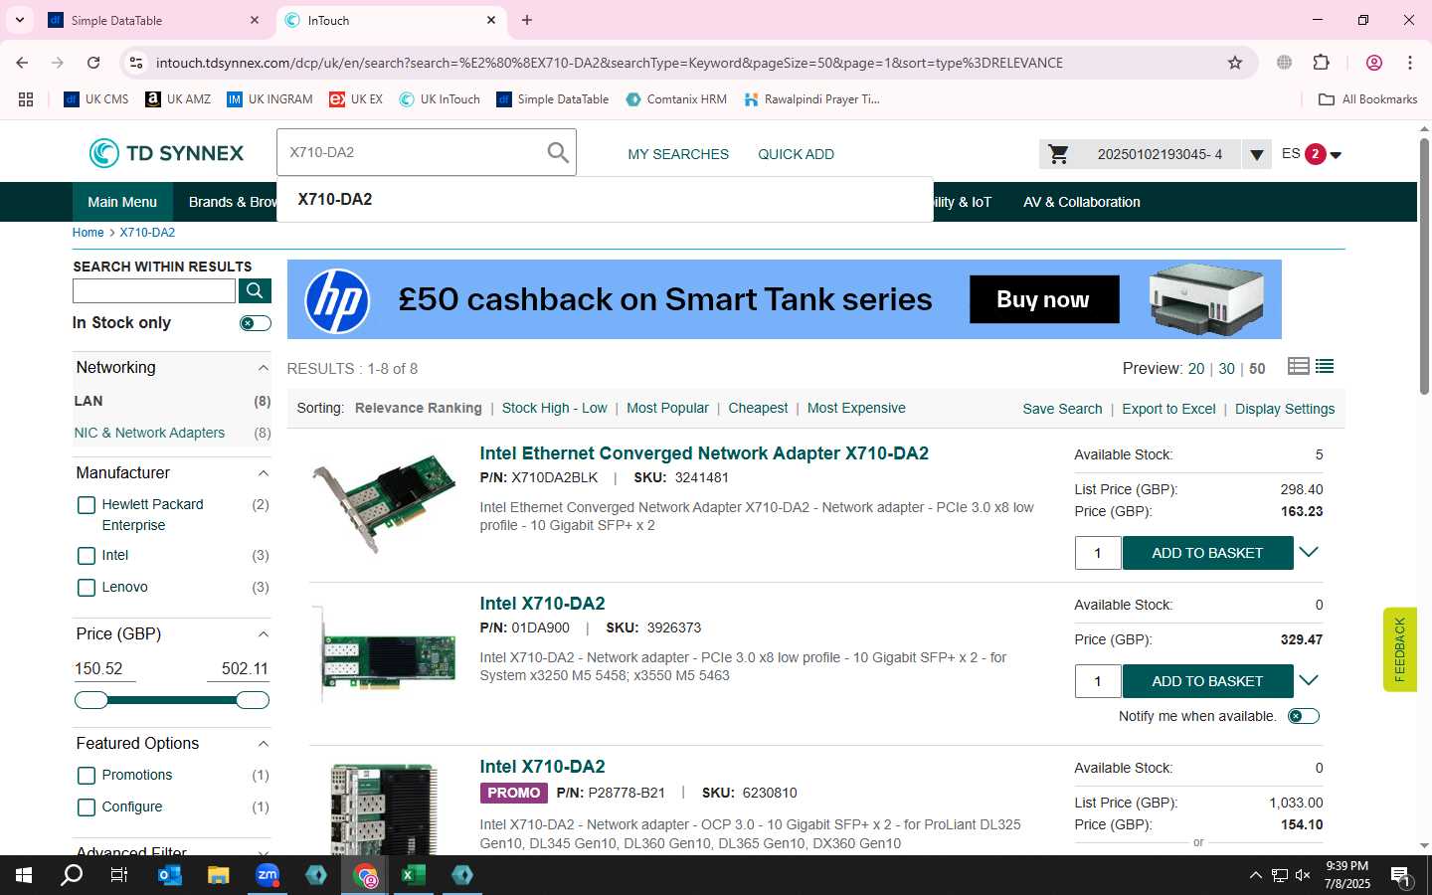Click page vertical scrollbar

coord(1424,267)
